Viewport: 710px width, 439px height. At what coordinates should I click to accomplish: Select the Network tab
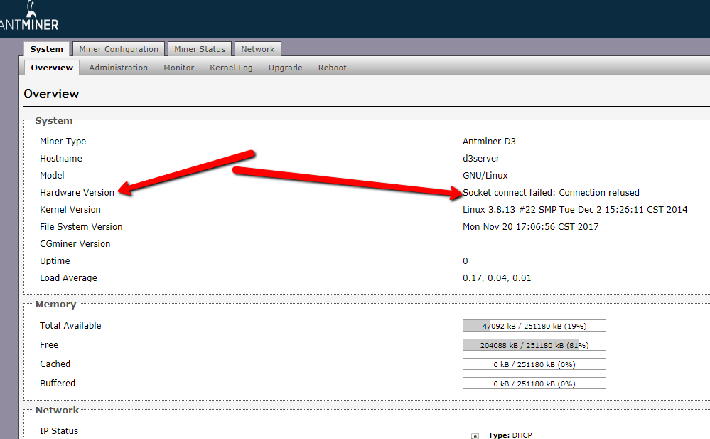pyautogui.click(x=257, y=49)
